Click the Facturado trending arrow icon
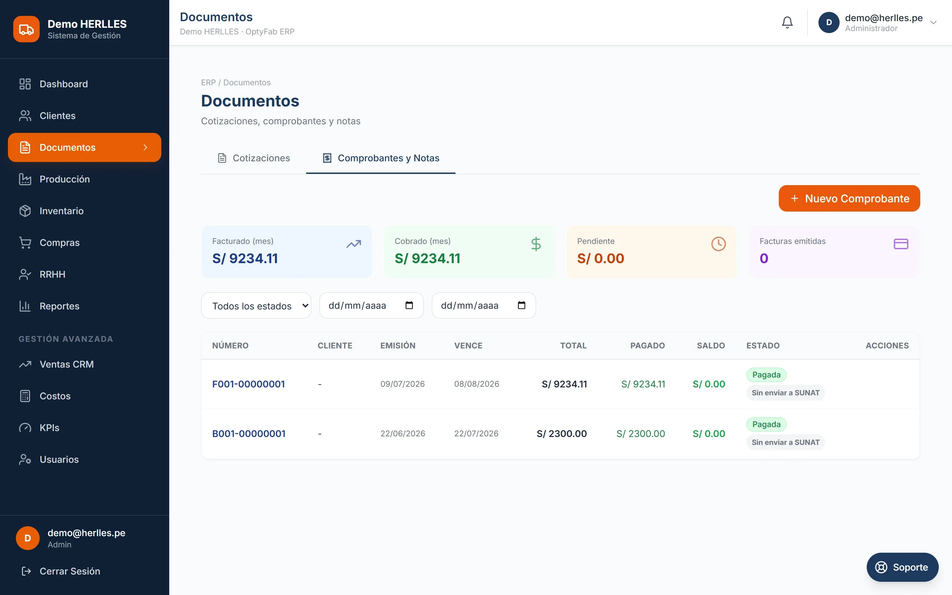This screenshot has width=952, height=595. tap(354, 244)
